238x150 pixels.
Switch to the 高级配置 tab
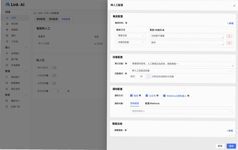66,19
